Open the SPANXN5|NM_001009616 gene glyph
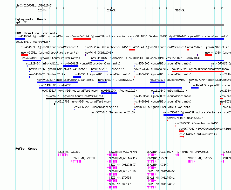The image size is (231, 190). pos(177,155)
